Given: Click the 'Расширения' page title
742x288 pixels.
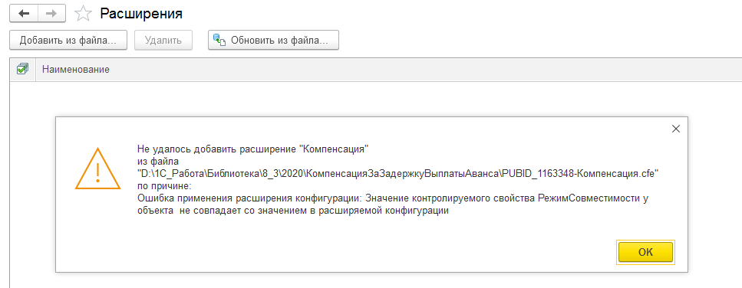Looking at the screenshot, I should pos(141,13).
